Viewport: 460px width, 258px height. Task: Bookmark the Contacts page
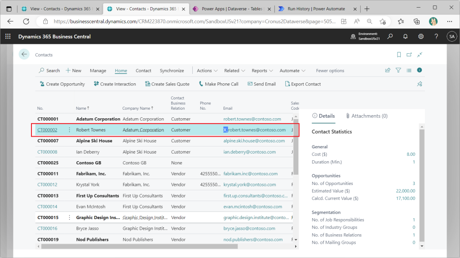point(399,55)
